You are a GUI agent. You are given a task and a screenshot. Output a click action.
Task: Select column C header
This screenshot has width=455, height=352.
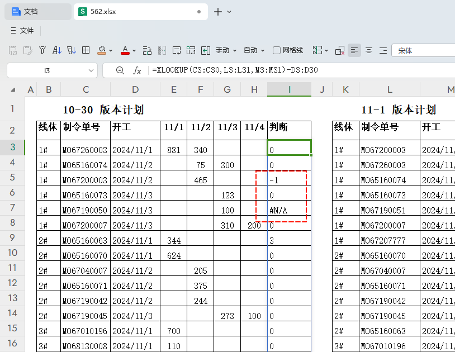pyautogui.click(x=86, y=89)
